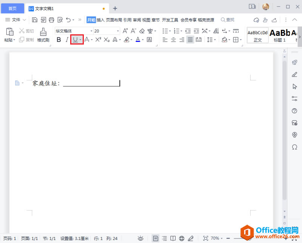The height and width of the screenshot is (243, 302).
Task: Toggle eye protection mode in status bar
Action: pos(140,238)
